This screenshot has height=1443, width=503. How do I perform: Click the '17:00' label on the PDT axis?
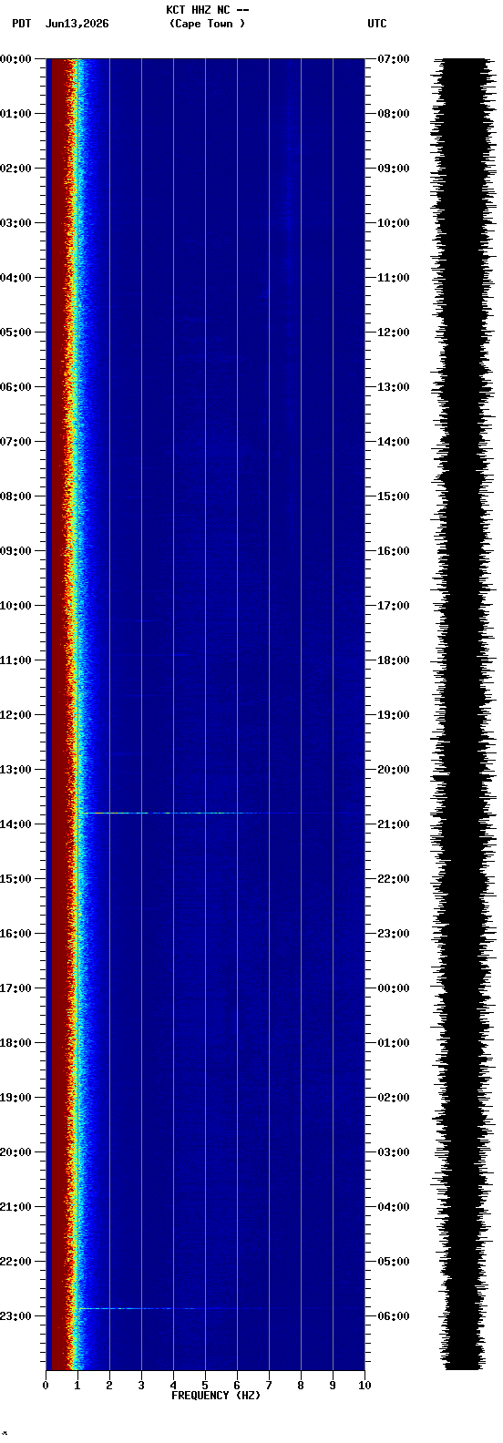click(x=15, y=988)
